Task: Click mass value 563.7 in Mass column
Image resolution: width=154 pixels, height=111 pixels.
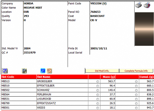Action: (111, 81)
